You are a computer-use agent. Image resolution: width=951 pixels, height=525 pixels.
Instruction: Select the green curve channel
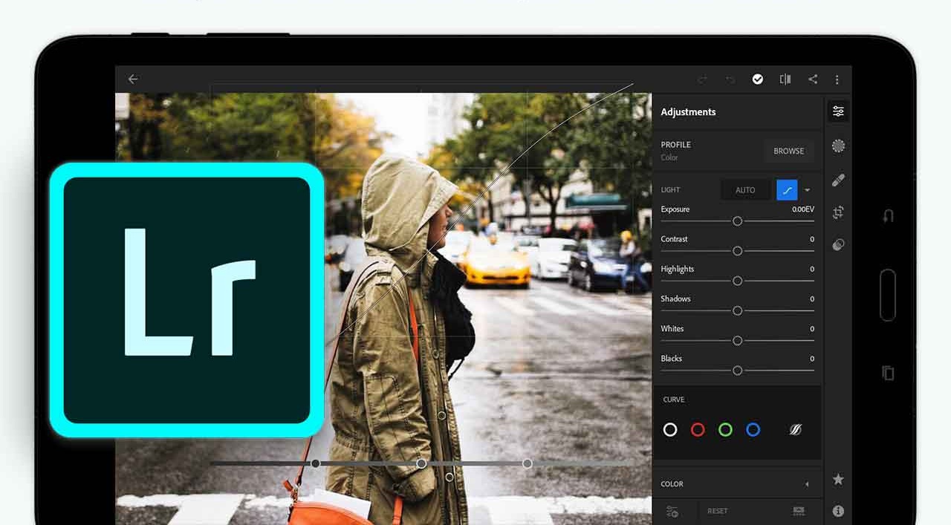click(725, 429)
